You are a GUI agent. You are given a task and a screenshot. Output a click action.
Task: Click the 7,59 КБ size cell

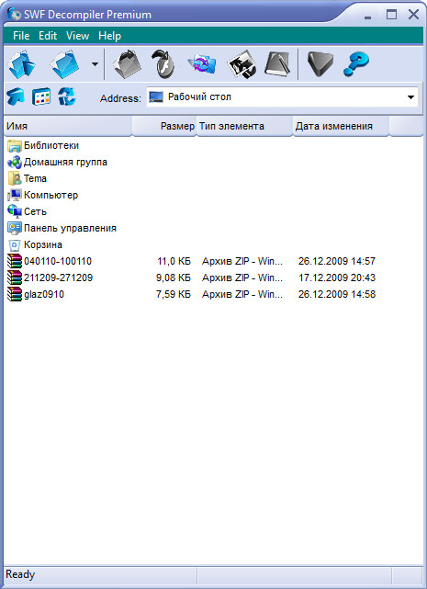[174, 294]
